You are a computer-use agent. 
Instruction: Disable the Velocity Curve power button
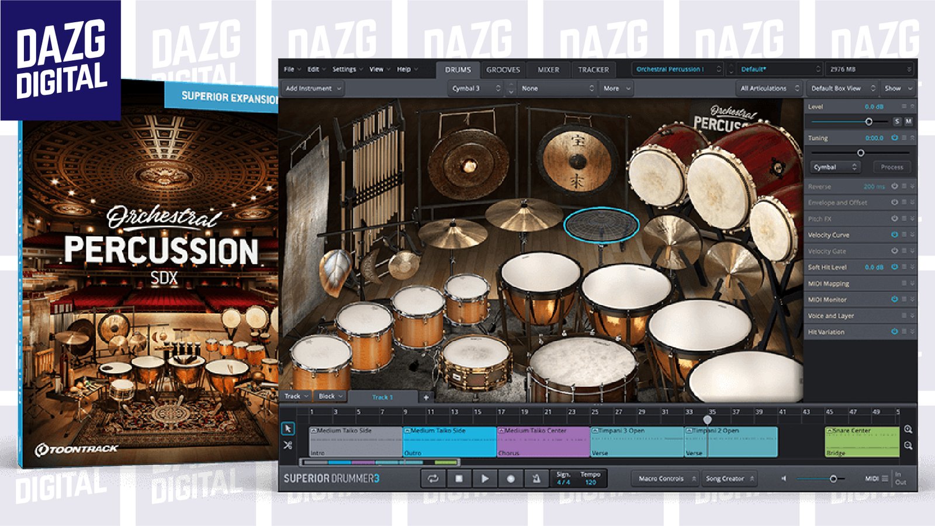click(894, 234)
